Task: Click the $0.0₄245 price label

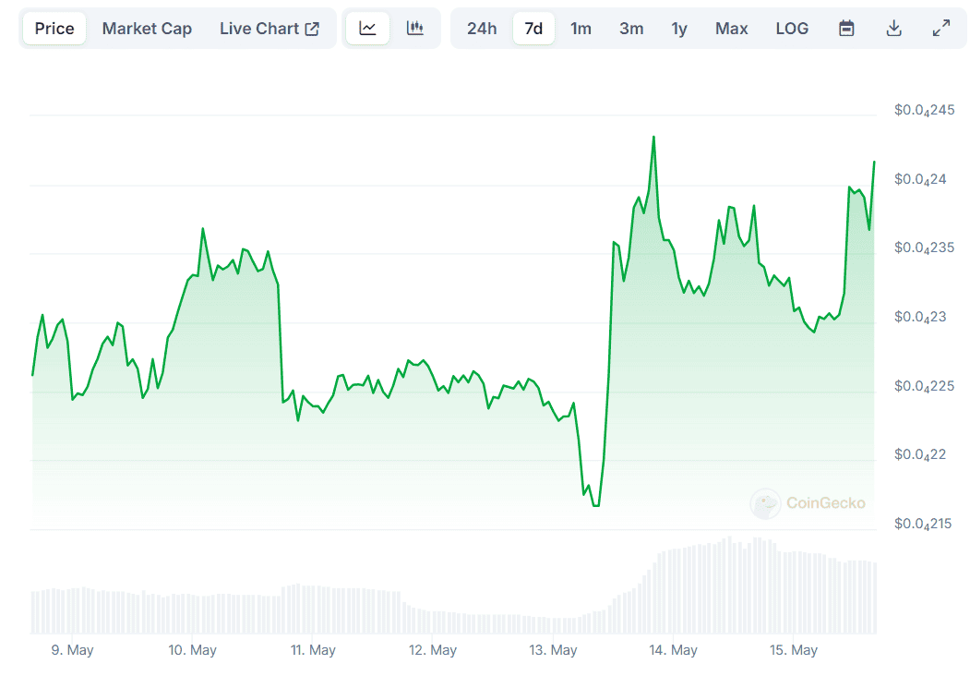Action: [x=924, y=110]
